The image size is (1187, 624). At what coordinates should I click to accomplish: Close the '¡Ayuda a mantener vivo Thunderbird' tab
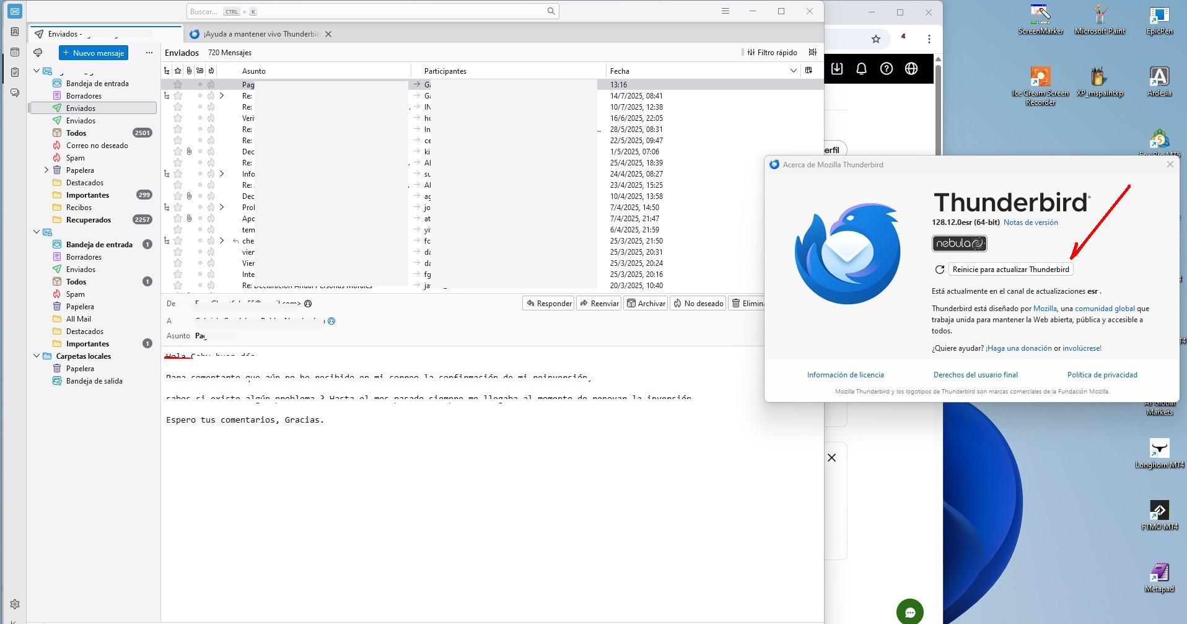328,34
